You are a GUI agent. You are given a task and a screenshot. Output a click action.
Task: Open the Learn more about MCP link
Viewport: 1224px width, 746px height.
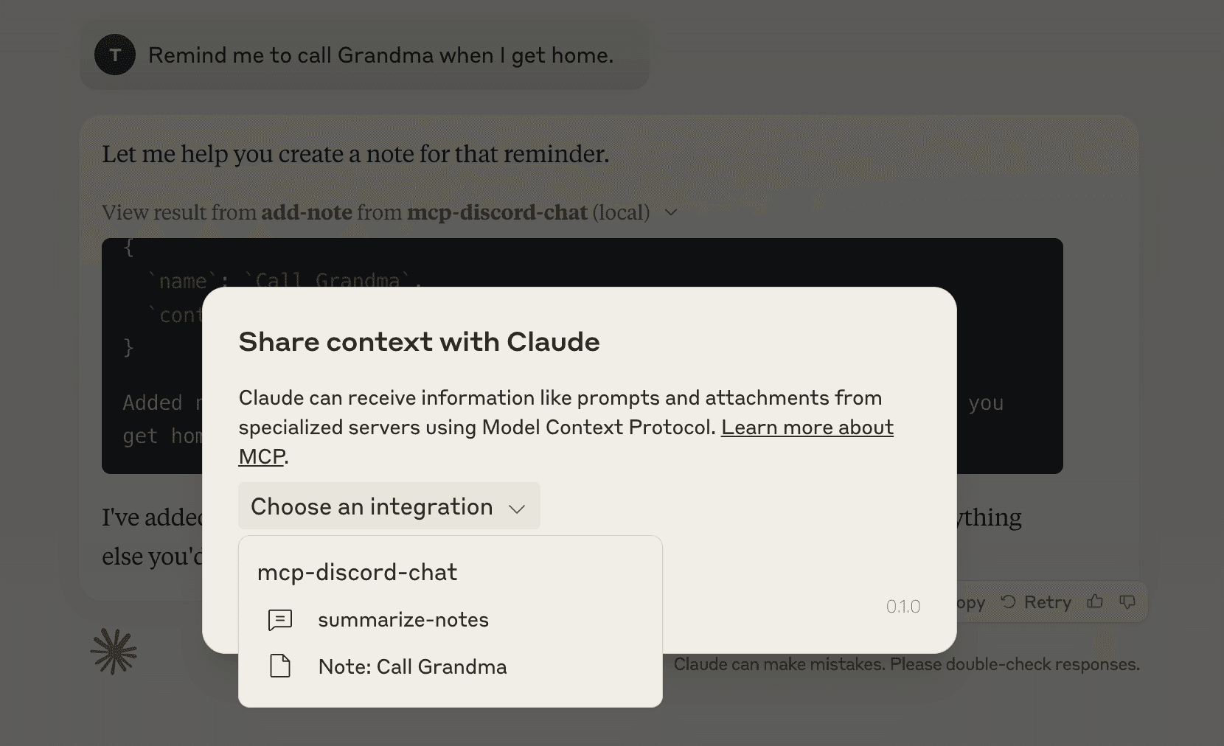tap(807, 428)
